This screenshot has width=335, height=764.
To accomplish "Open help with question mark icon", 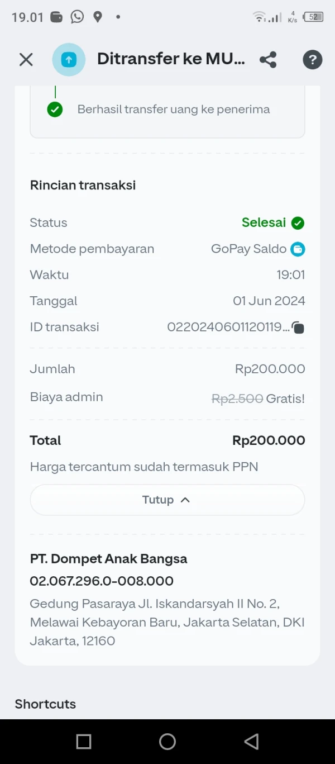I will click(x=312, y=60).
